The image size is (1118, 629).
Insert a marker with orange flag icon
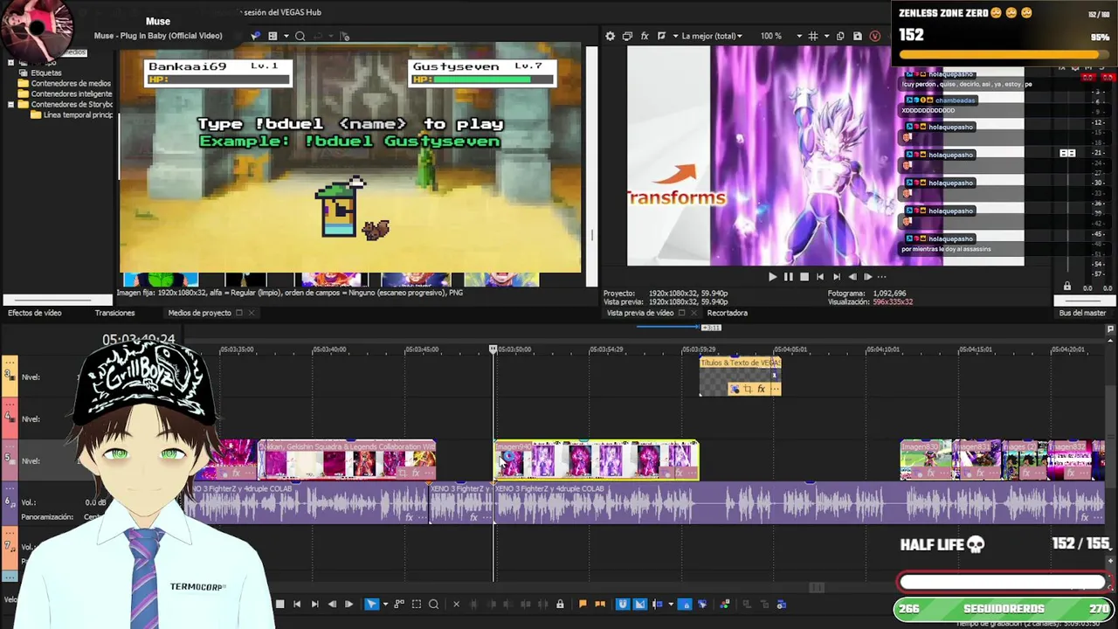tap(583, 604)
